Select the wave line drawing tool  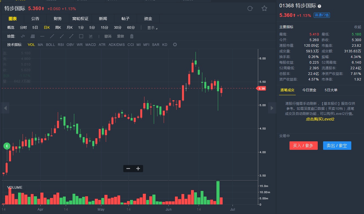[x=23, y=36]
